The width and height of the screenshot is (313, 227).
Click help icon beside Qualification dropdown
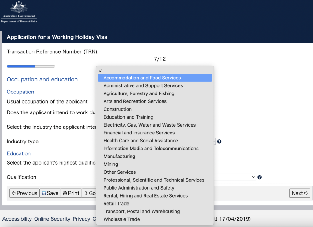[260, 177]
